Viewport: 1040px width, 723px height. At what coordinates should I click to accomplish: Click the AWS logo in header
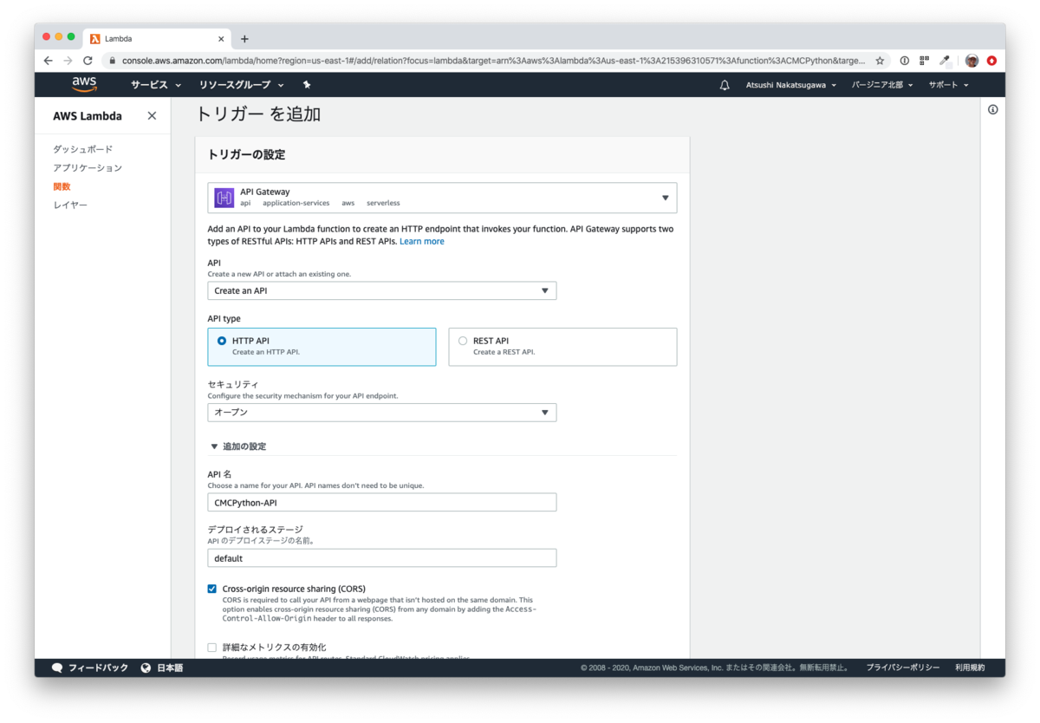point(84,84)
